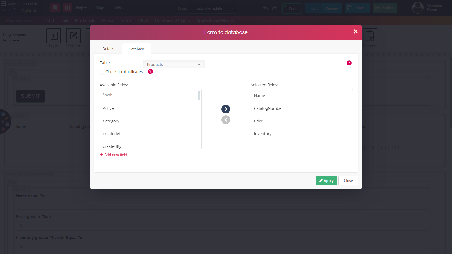
Task: Select the Register widget icon
Action: (73, 36)
